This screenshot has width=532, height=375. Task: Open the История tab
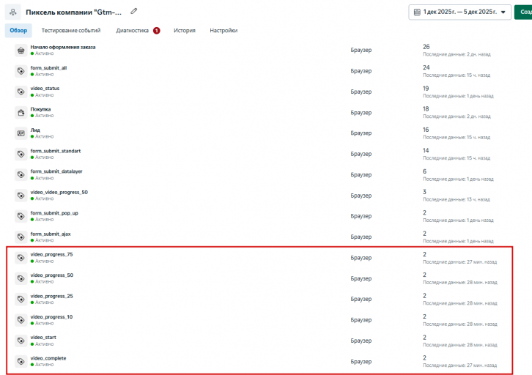coord(185,31)
